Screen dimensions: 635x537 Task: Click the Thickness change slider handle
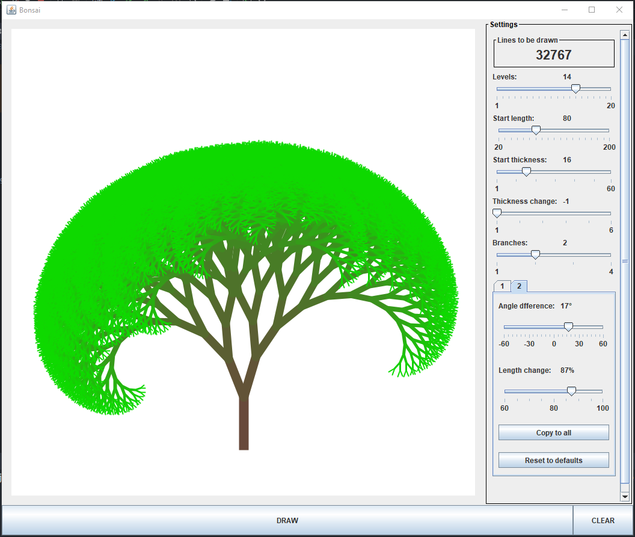tap(497, 213)
